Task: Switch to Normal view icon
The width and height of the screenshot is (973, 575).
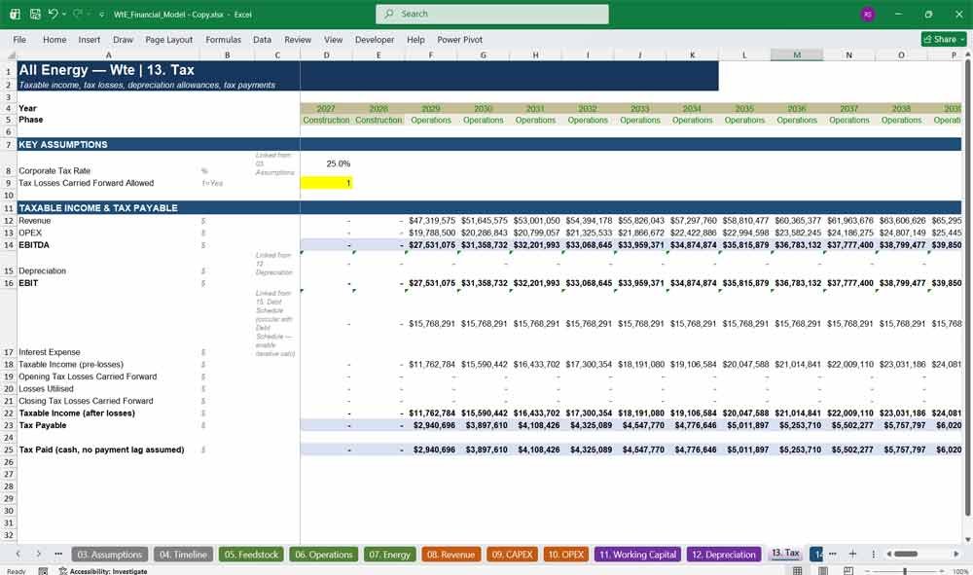Action: click(x=798, y=571)
